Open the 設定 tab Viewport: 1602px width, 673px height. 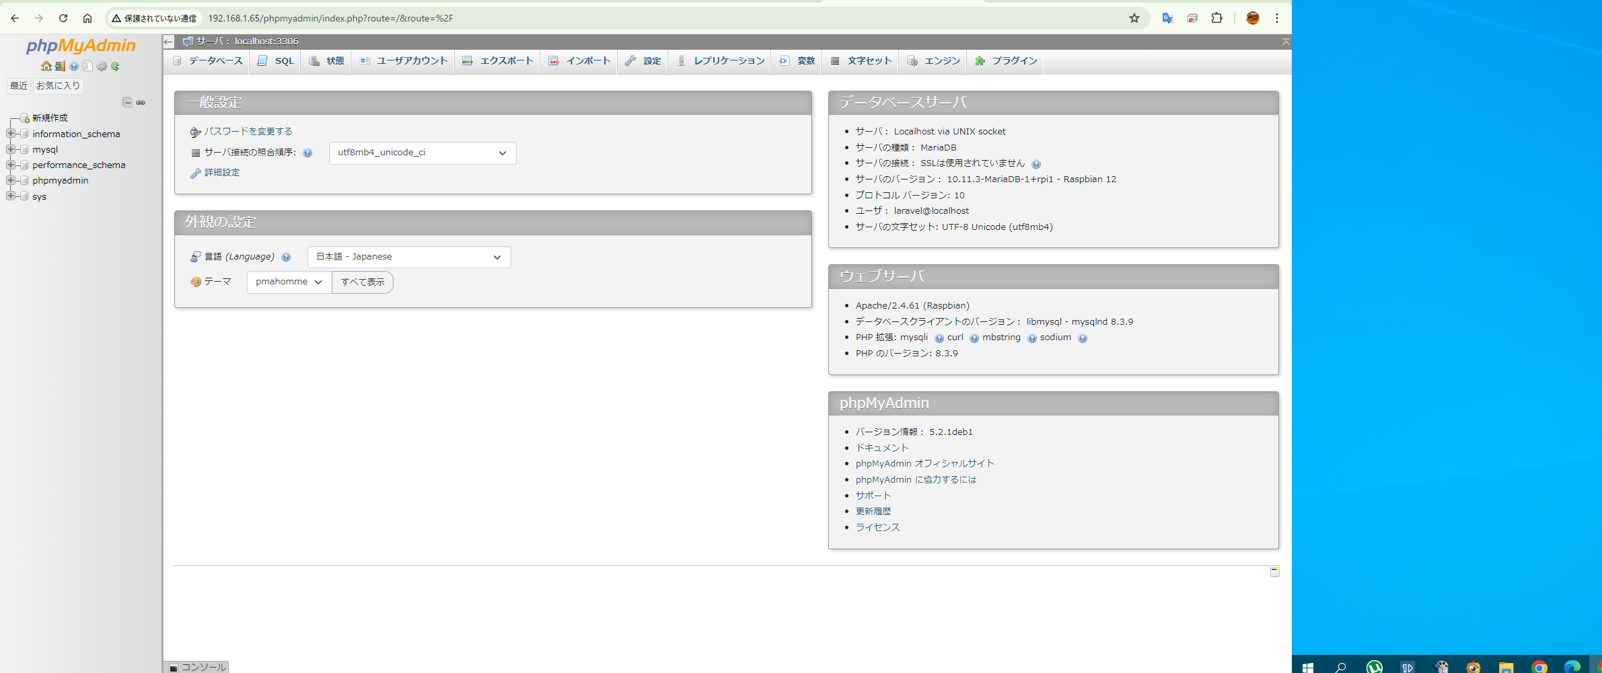pyautogui.click(x=643, y=61)
